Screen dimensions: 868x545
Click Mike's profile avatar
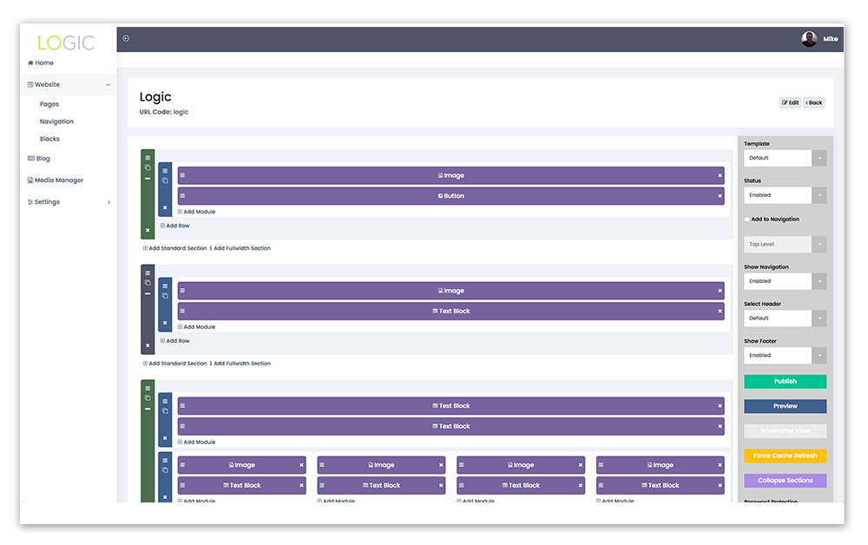pyautogui.click(x=809, y=39)
